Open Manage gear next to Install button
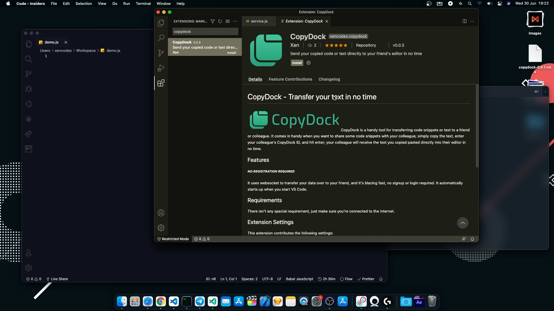 [308, 63]
